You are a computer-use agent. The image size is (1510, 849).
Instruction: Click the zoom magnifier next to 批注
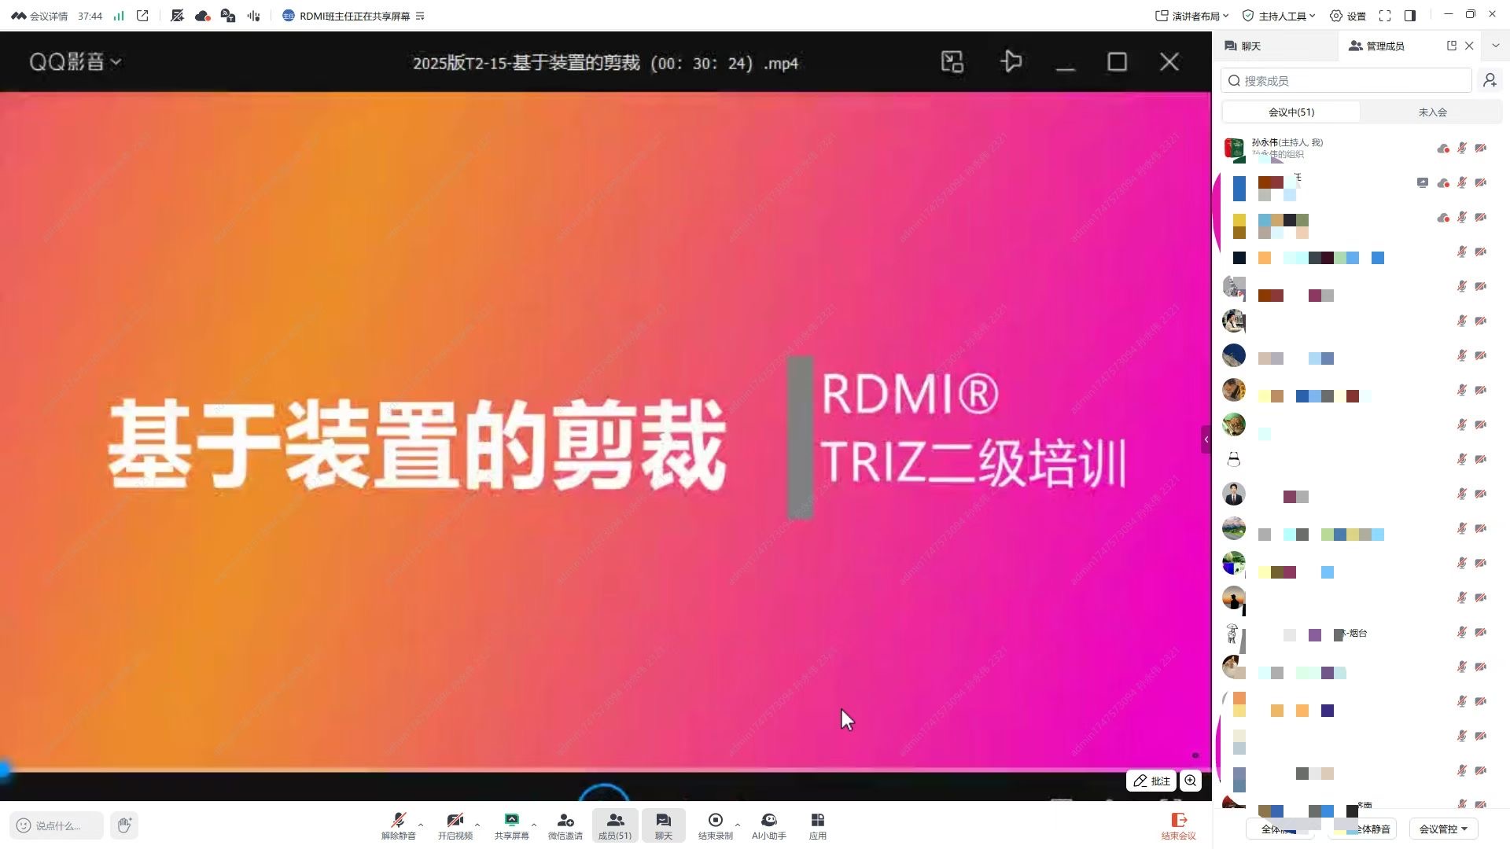(1191, 781)
